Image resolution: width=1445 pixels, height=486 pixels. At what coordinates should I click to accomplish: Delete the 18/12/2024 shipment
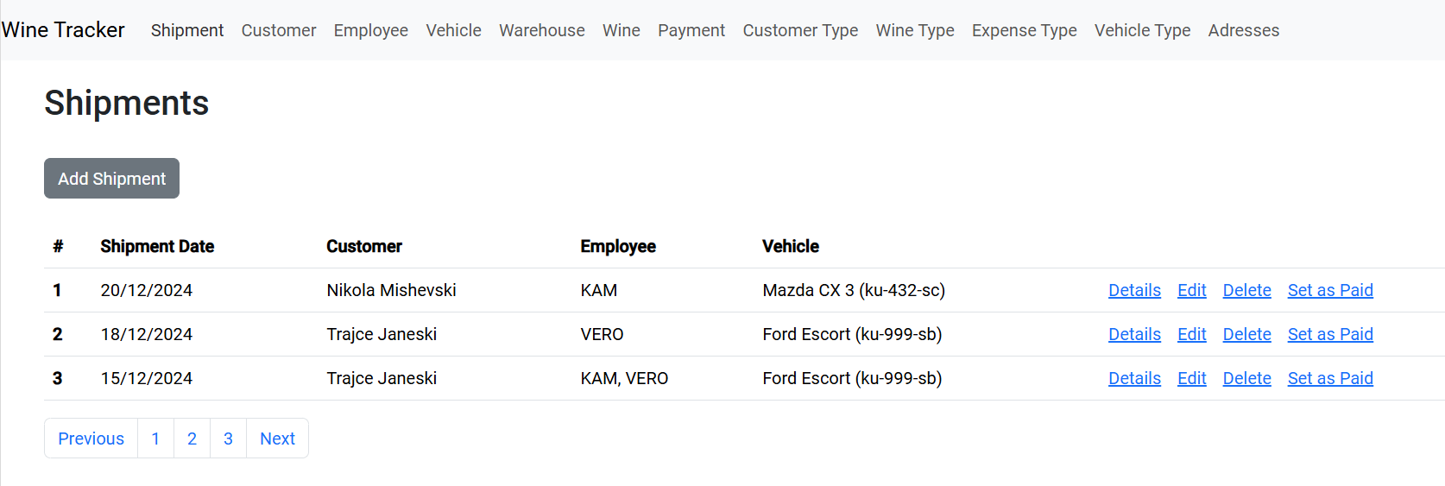pos(1246,335)
